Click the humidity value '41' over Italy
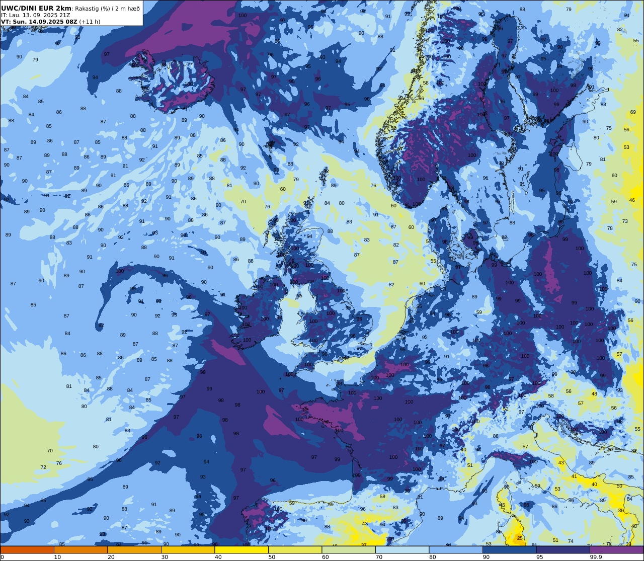This screenshot has width=644, height=561. pos(574,476)
